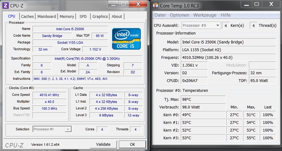Click the TDP value 95.0 Watt
The width and height of the screenshot is (282, 151).
[262, 81]
